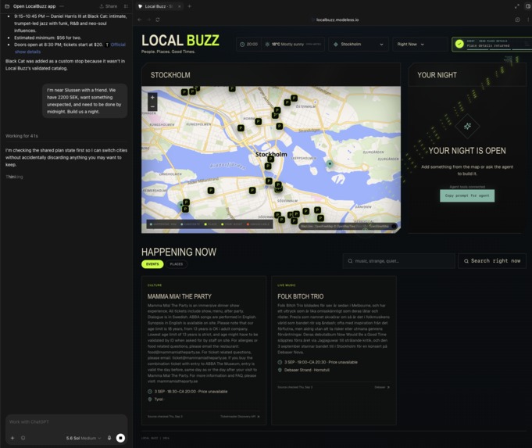The image size is (532, 448).
Task: Click the Working for 41s status
Action: [21, 136]
